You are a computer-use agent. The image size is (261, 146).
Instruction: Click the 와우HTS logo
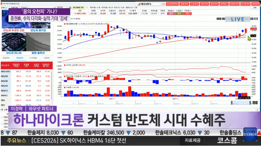tap(142, 4)
